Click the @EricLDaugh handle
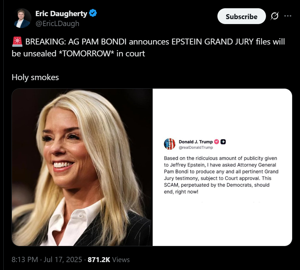This screenshot has height=270, width=300. click(57, 23)
